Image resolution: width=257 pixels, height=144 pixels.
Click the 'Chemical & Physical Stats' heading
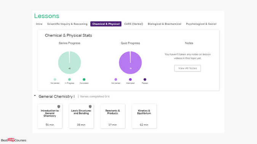[69, 35]
